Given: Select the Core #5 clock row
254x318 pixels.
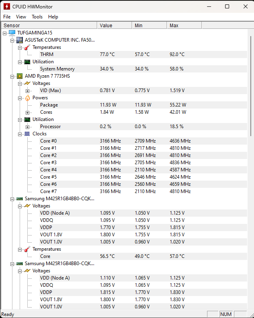Looking at the screenshot, I should (x=143, y=177).
